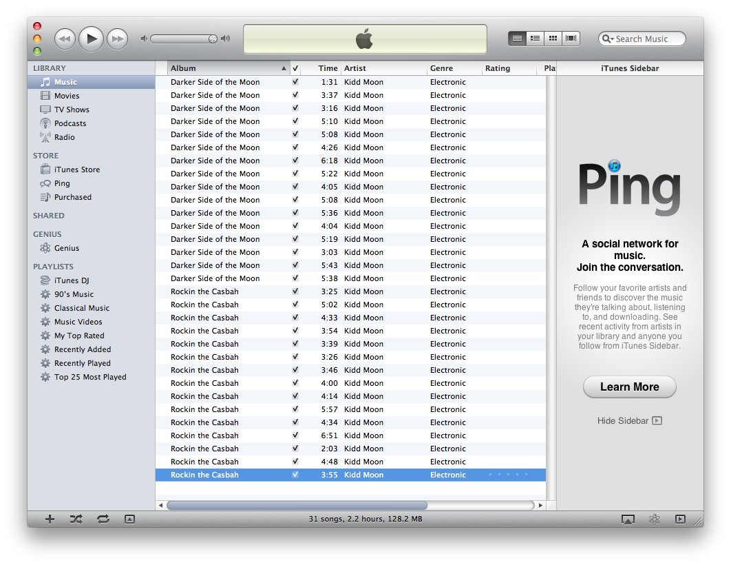
Task: Sort by the Genre column header
Action: coord(454,68)
